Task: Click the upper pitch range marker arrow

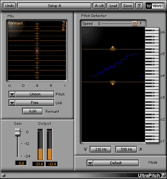Action: (x=113, y=48)
